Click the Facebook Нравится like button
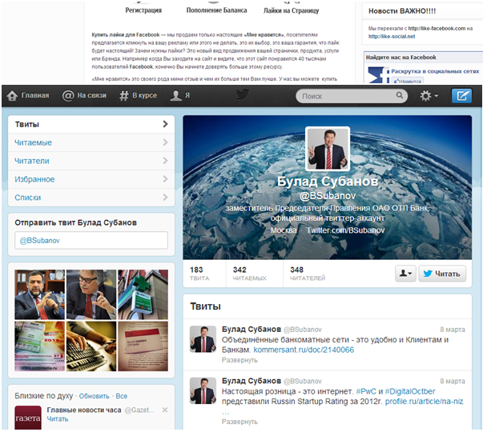Viewport: 483px width, 432px height. click(x=408, y=81)
